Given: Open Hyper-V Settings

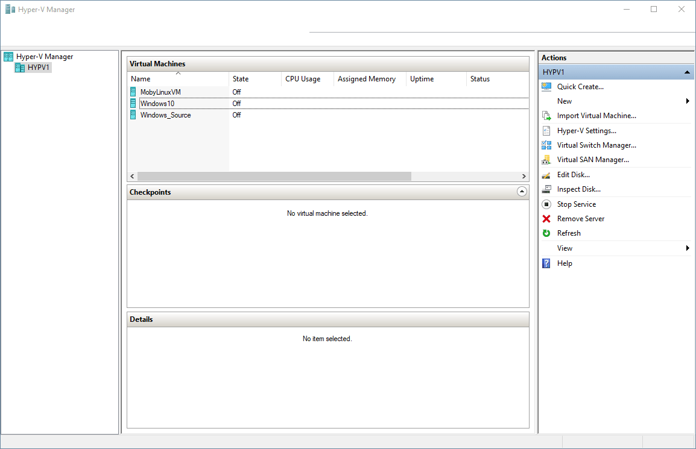Looking at the screenshot, I should 586,131.
